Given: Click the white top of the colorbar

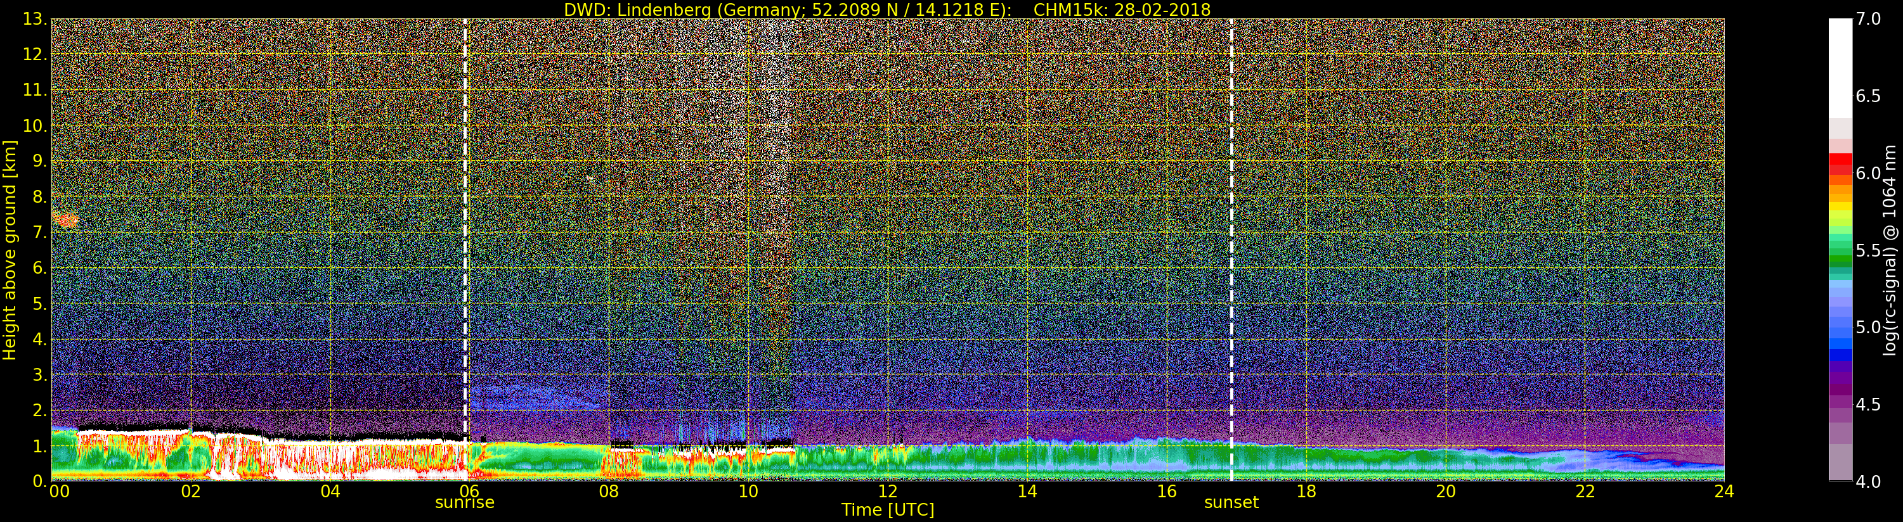Looking at the screenshot, I should click(x=1840, y=67).
